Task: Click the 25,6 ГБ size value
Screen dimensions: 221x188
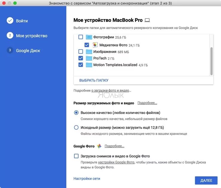Action: [121, 37]
